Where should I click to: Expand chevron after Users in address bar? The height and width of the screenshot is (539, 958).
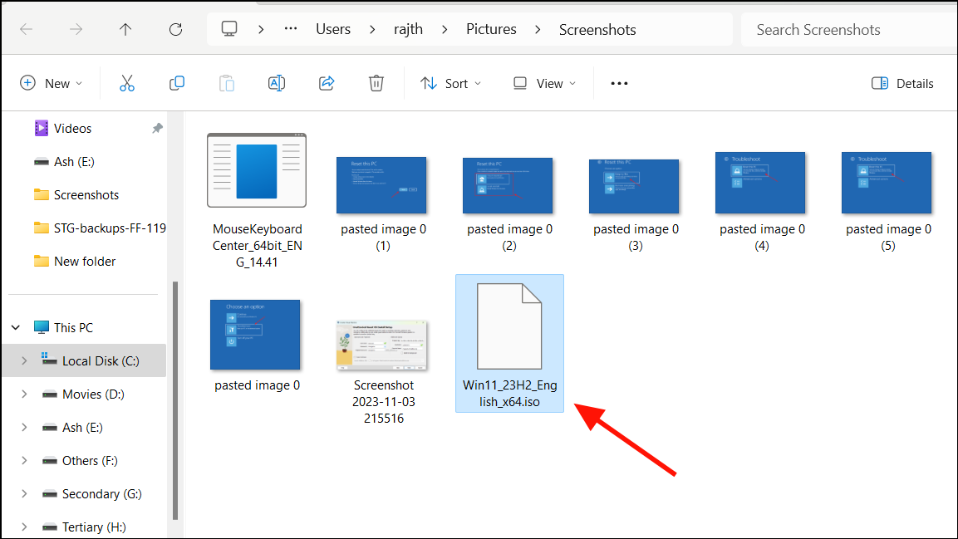(372, 29)
